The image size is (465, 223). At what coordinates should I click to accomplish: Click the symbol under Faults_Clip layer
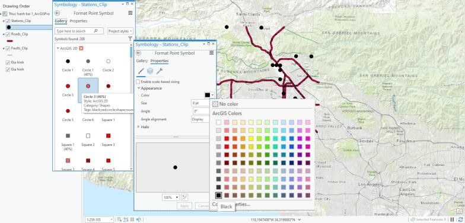(9, 55)
